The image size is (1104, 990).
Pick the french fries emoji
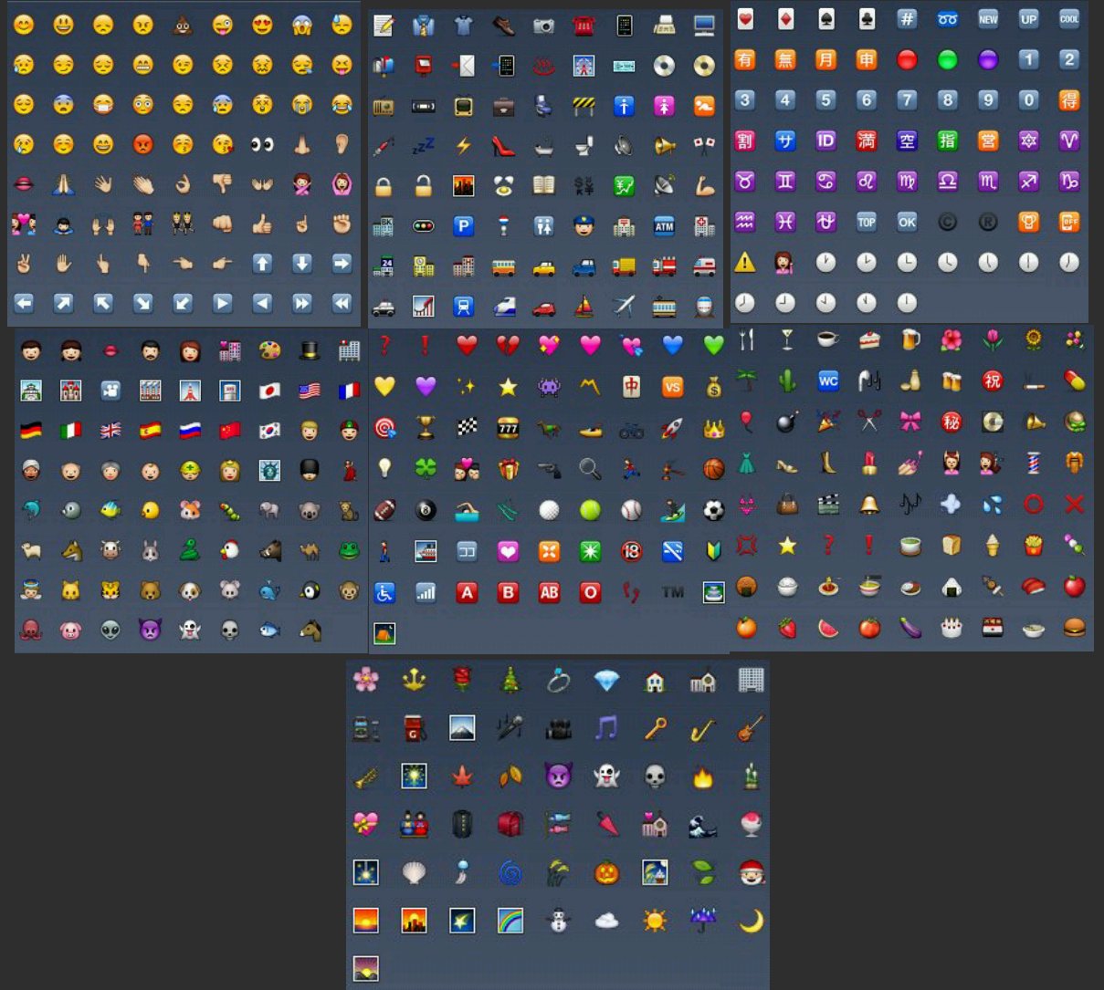[x=1033, y=545]
